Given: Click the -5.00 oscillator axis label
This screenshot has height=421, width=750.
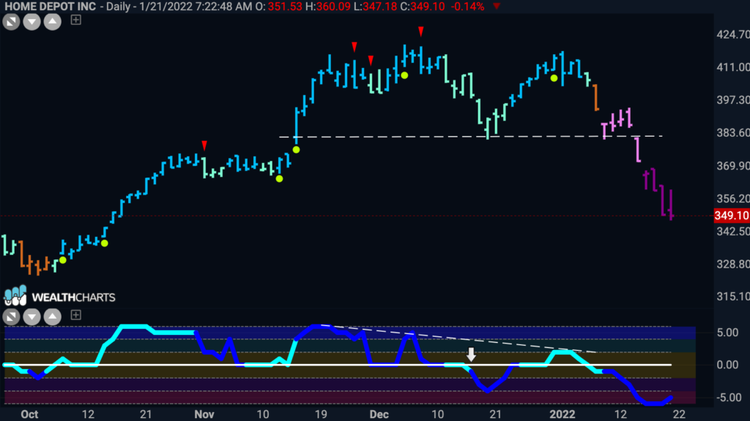Looking at the screenshot, I should [729, 398].
